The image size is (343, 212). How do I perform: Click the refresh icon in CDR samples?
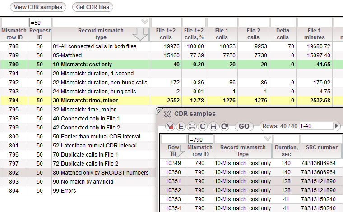coord(224,126)
